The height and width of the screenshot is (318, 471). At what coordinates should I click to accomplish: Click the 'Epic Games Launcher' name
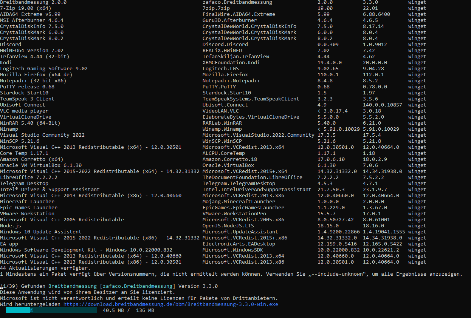pyautogui.click(x=29, y=208)
